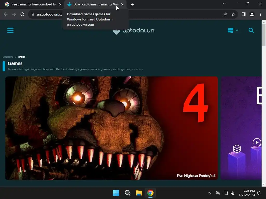
Task: Open taskbar Search
Action: click(x=127, y=193)
